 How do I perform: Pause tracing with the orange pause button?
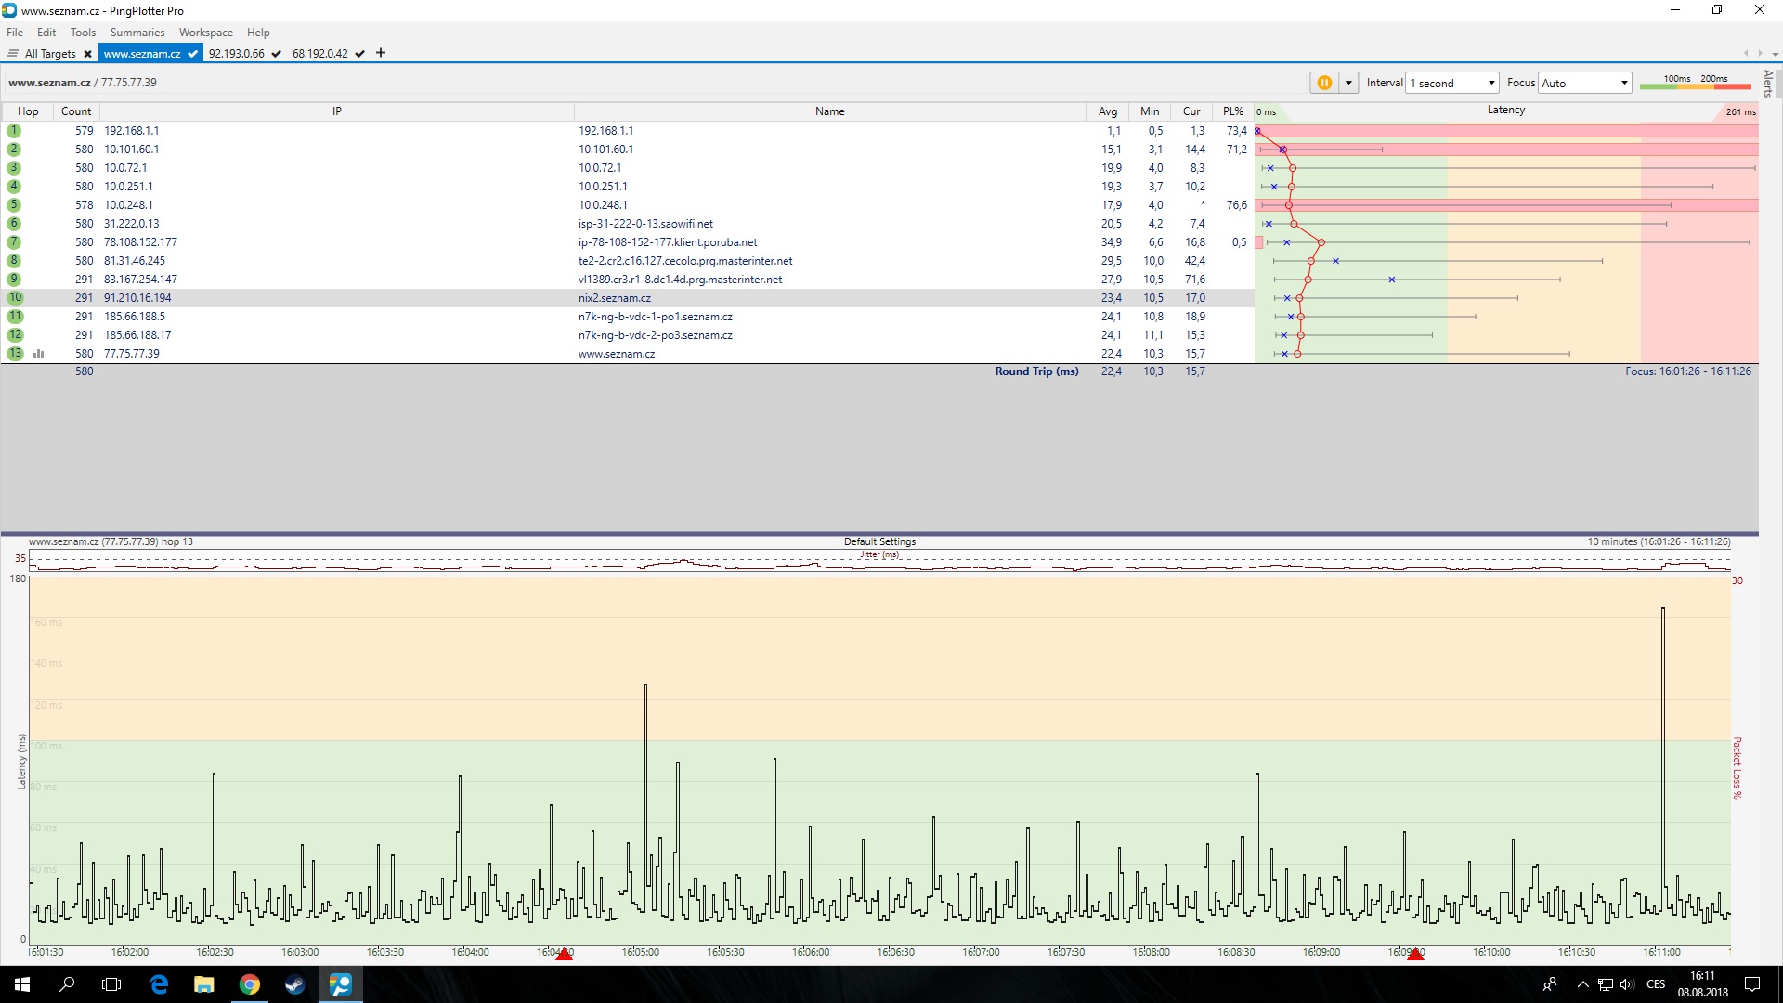coord(1324,83)
